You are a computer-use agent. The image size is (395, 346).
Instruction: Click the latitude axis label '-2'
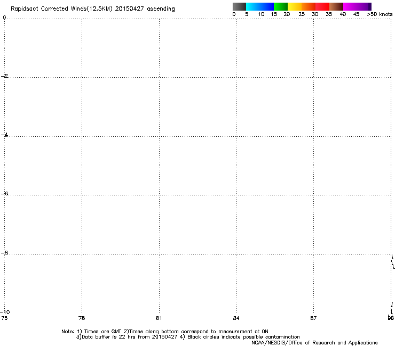[x=4, y=76]
